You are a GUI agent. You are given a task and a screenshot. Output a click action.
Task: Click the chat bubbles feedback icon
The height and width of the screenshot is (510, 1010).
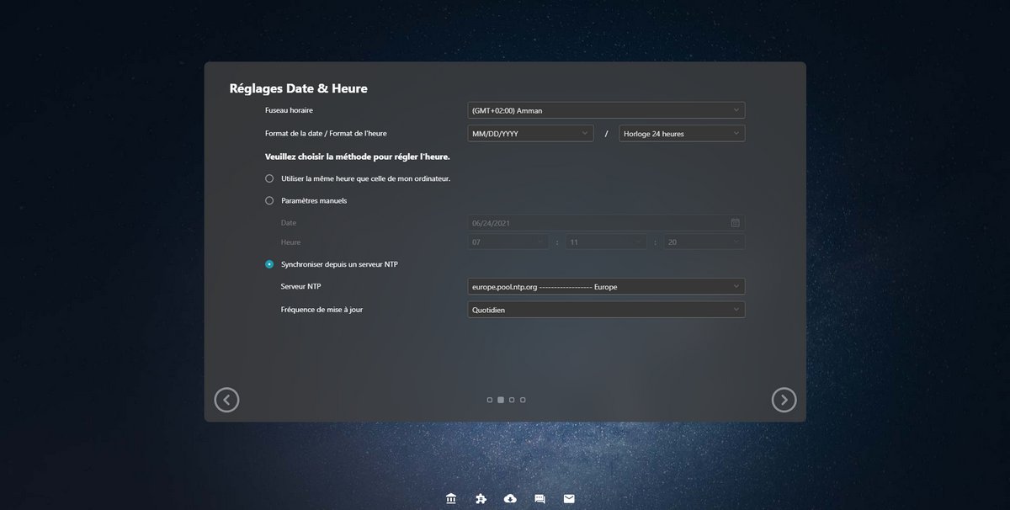540,498
